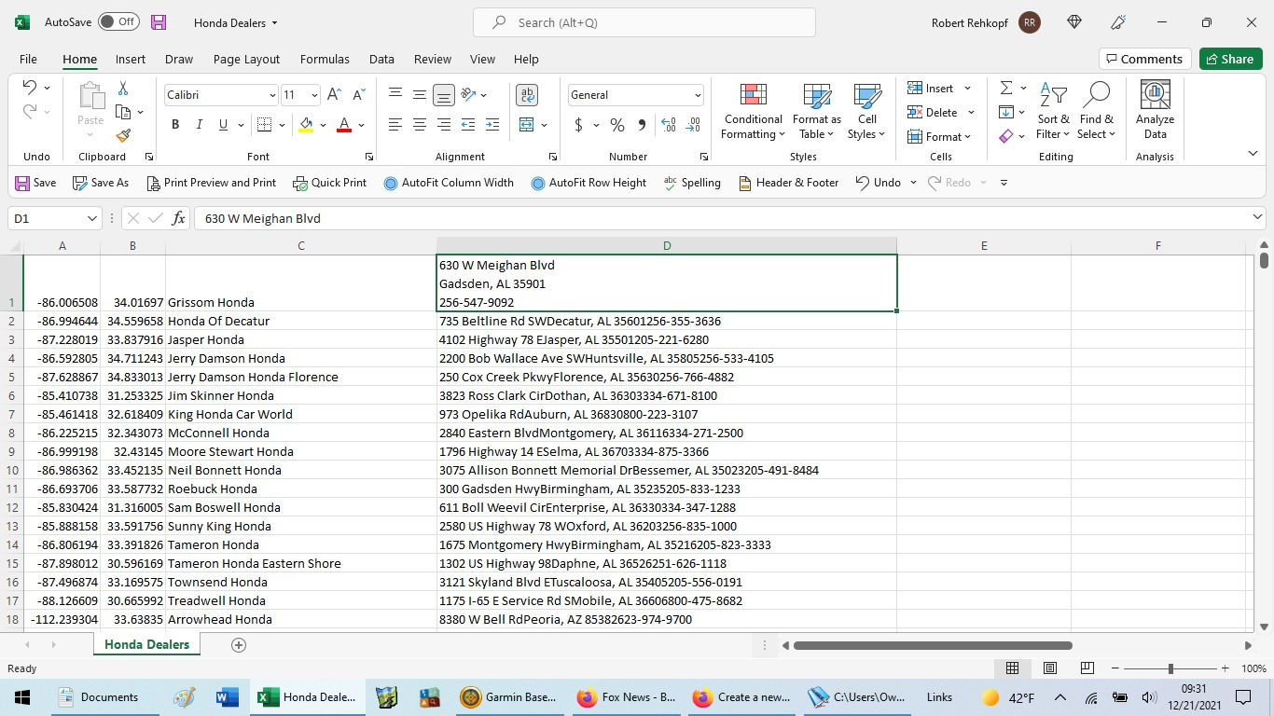Click in the Search box

tap(644, 22)
